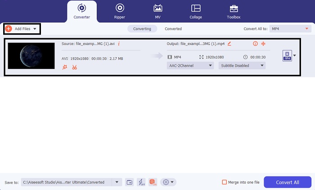Rename output file with pencil icon

229,44
